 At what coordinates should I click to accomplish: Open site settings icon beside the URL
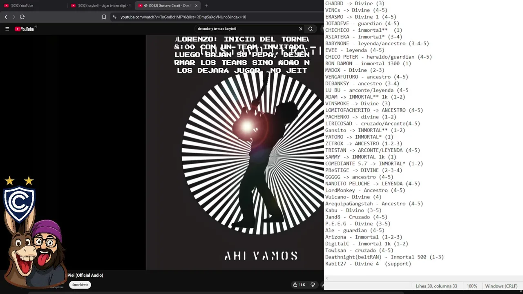point(114,17)
